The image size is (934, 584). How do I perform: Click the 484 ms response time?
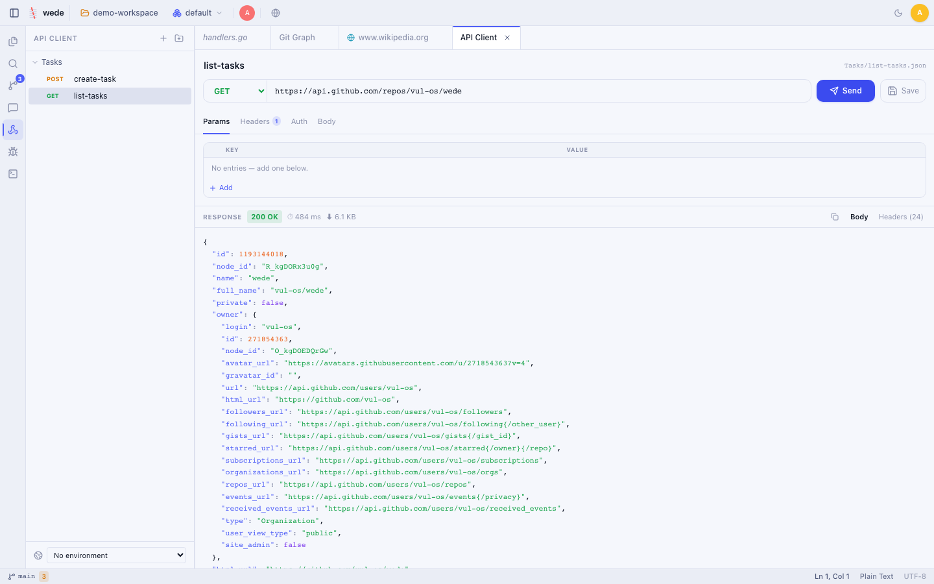[304, 217]
